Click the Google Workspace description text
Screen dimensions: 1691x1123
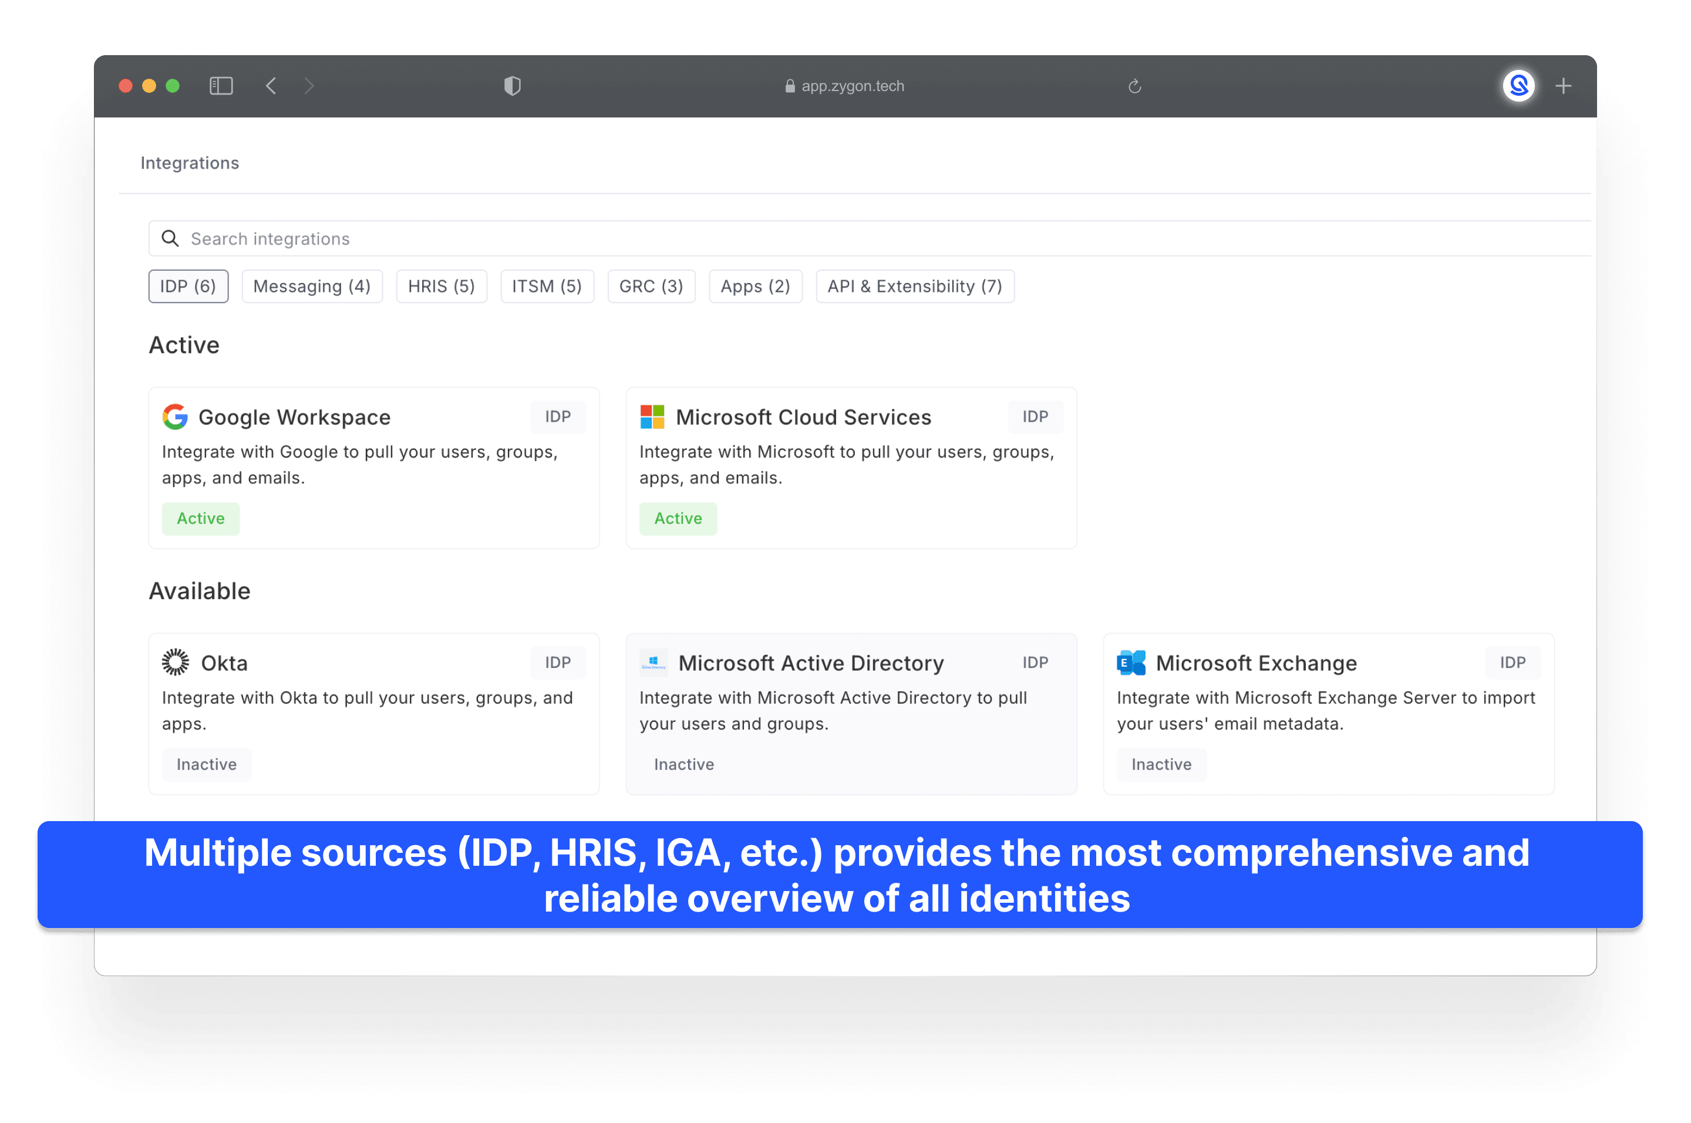359,465
